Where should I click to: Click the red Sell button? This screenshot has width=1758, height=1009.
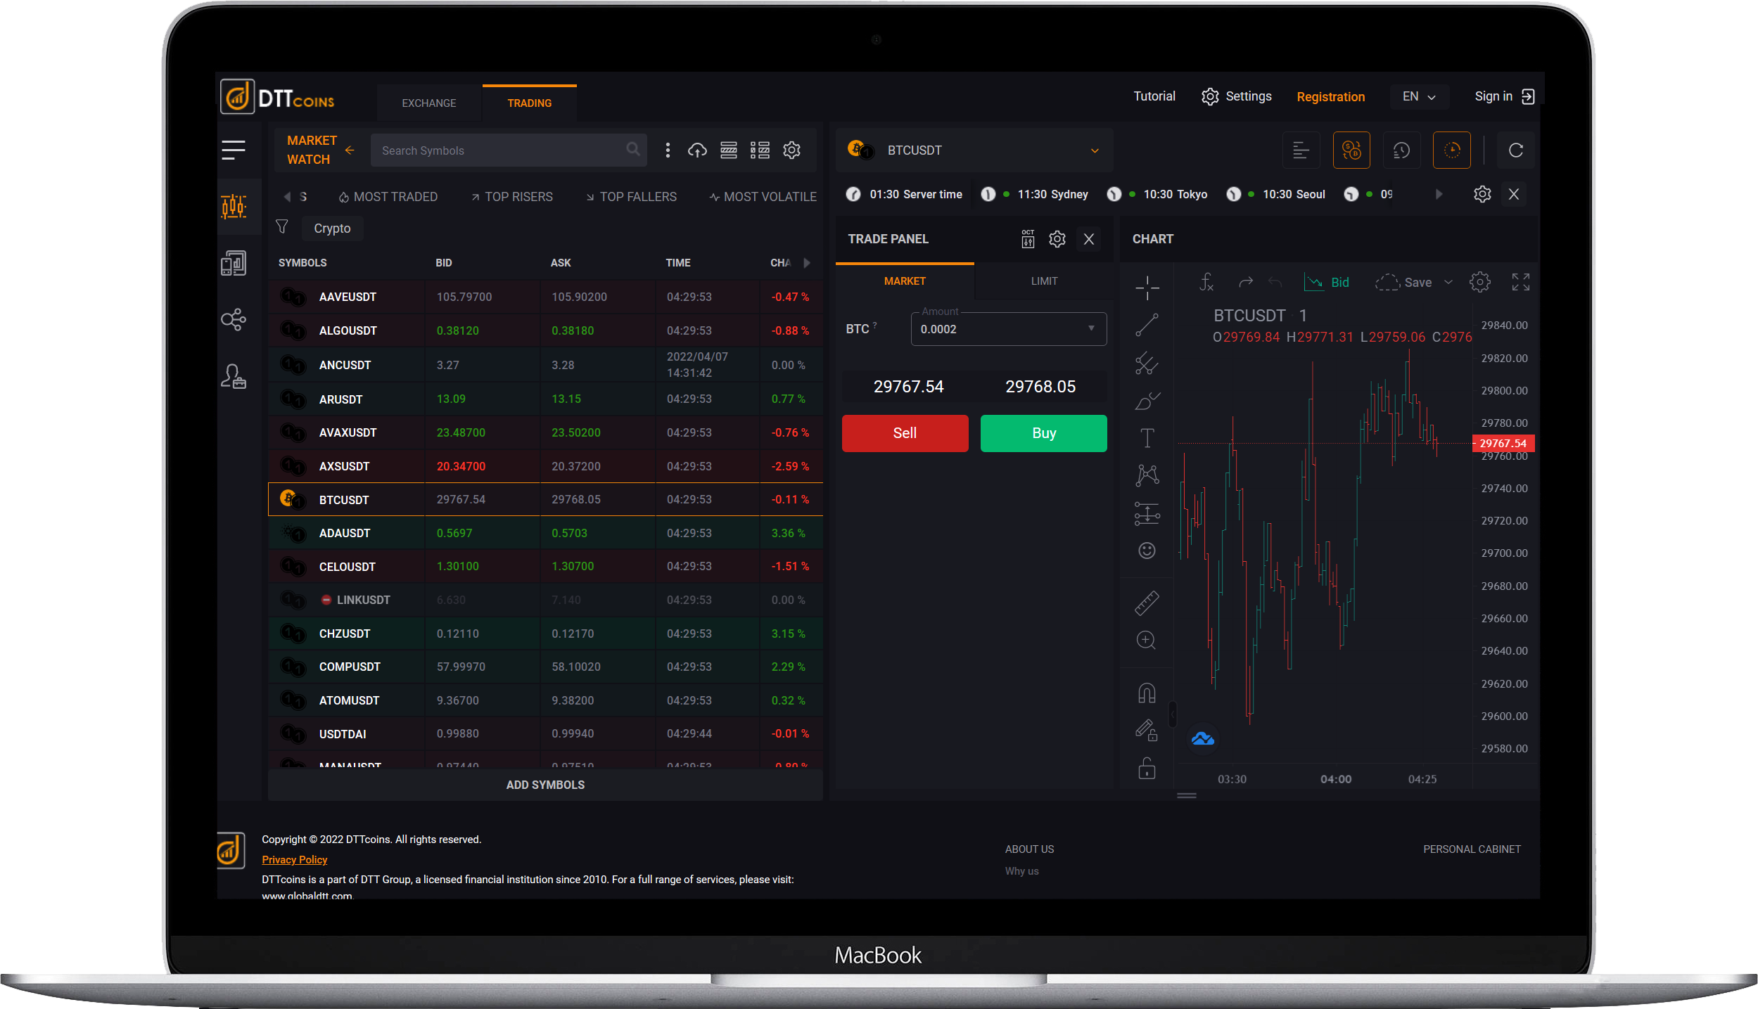click(x=905, y=433)
